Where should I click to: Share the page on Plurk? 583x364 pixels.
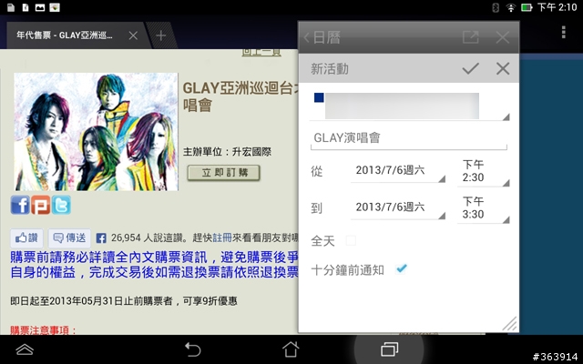click(40, 205)
